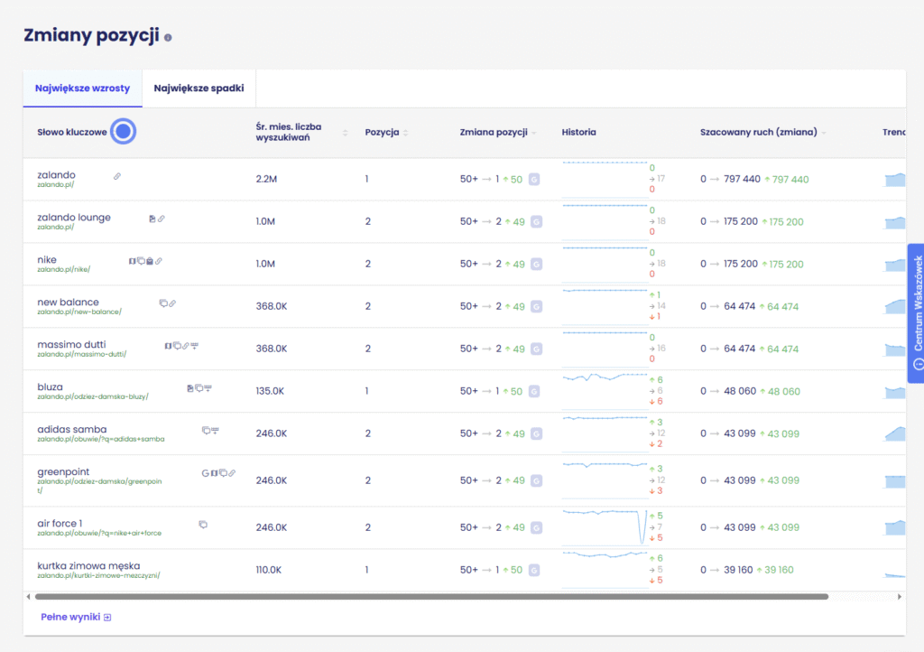Click the search volume value '135.0K'
Image resolution: width=924 pixels, height=652 pixels.
pos(270,391)
